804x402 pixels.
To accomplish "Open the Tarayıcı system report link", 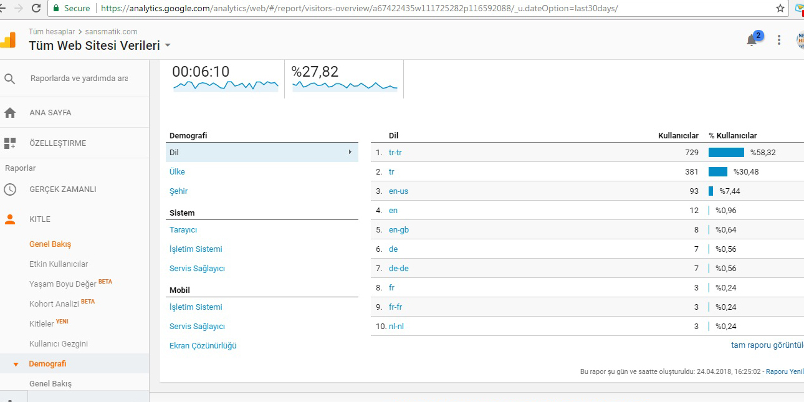I will pyautogui.click(x=183, y=230).
